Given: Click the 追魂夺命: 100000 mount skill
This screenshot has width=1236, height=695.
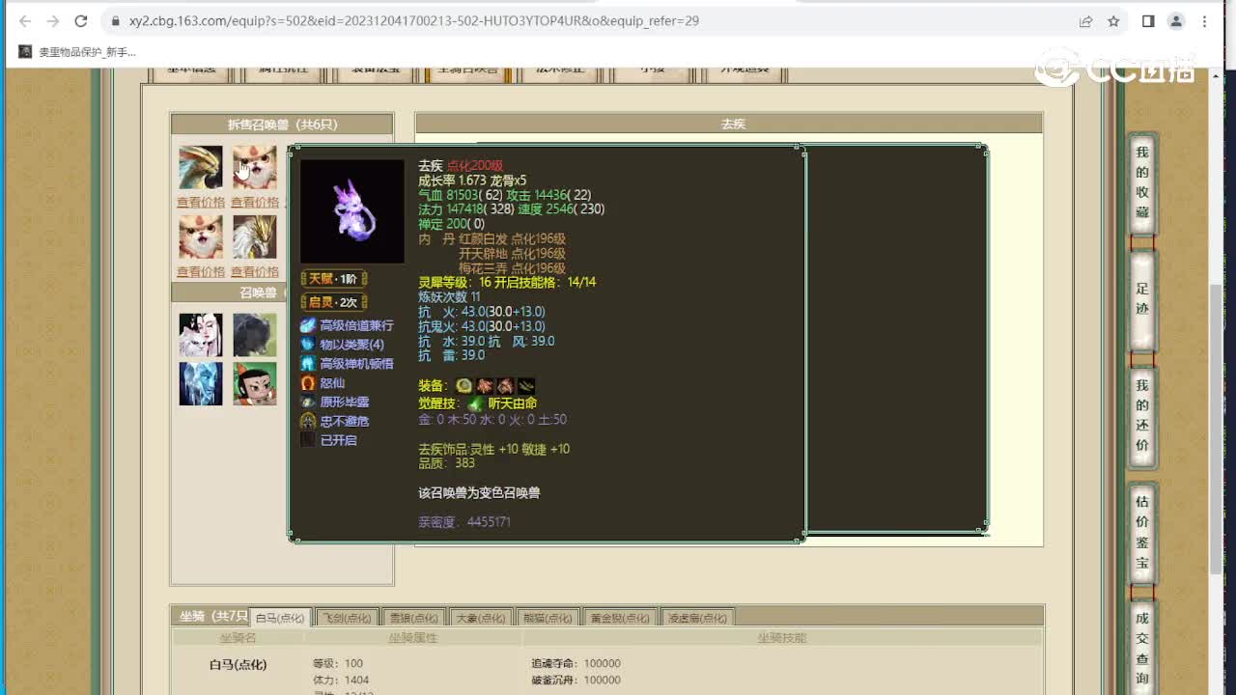Looking at the screenshot, I should (576, 664).
